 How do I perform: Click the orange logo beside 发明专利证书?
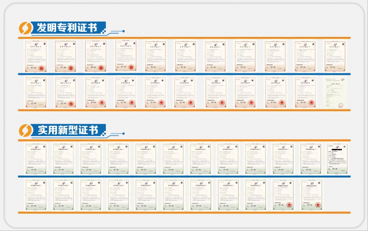coord(24,28)
